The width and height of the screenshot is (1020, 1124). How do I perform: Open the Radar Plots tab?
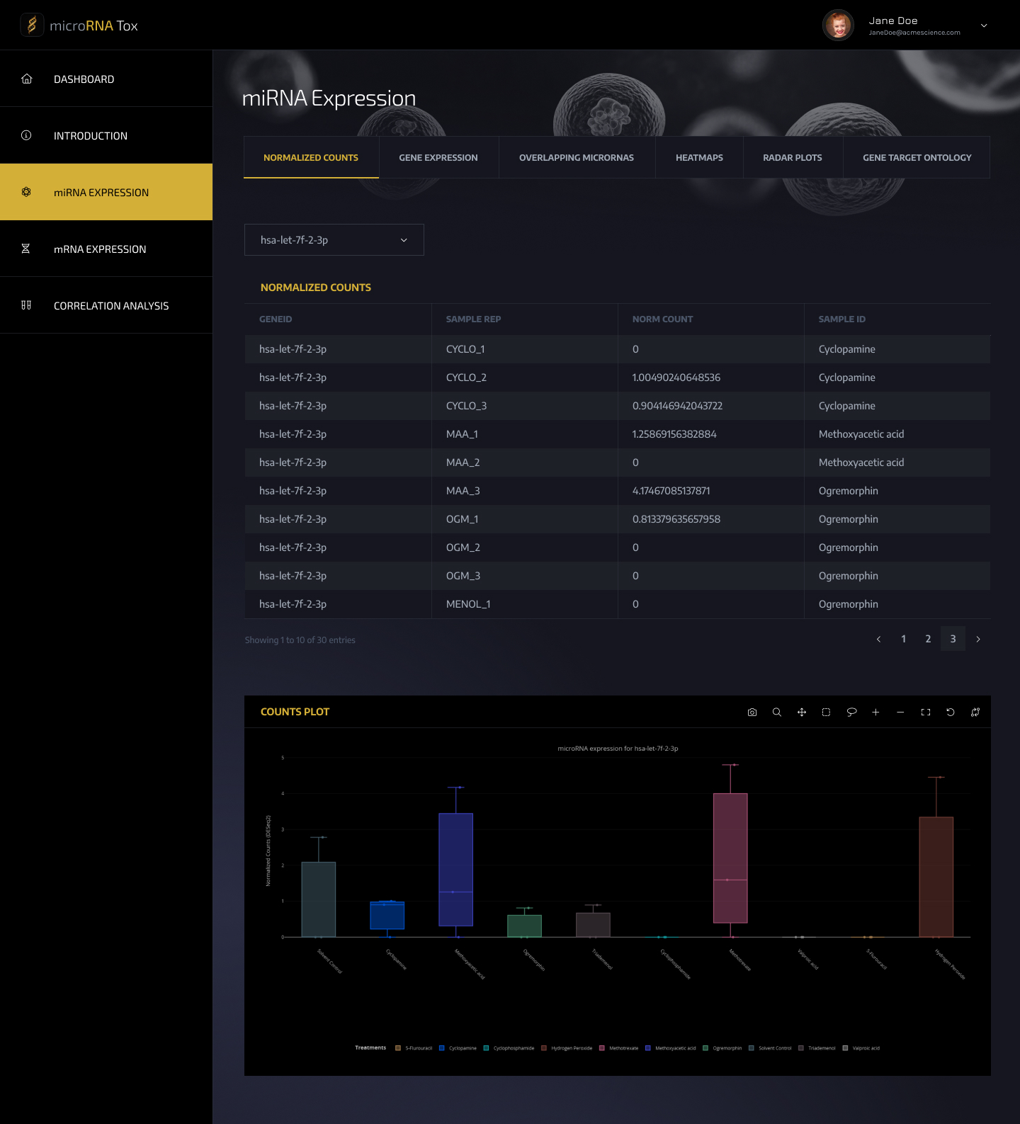tap(793, 158)
